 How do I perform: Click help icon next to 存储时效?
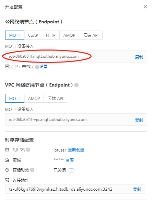pyautogui.click(x=32, y=170)
